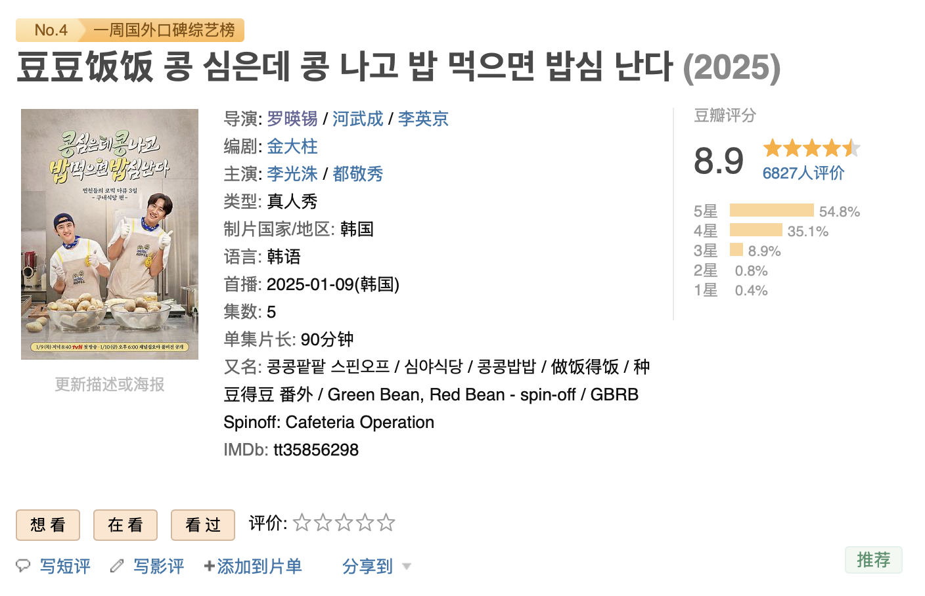925x596 pixels.
Task: Rate the show four stars
Action: [365, 522]
